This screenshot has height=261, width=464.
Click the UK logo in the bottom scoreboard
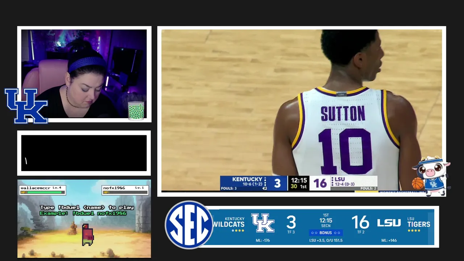pos(263,223)
